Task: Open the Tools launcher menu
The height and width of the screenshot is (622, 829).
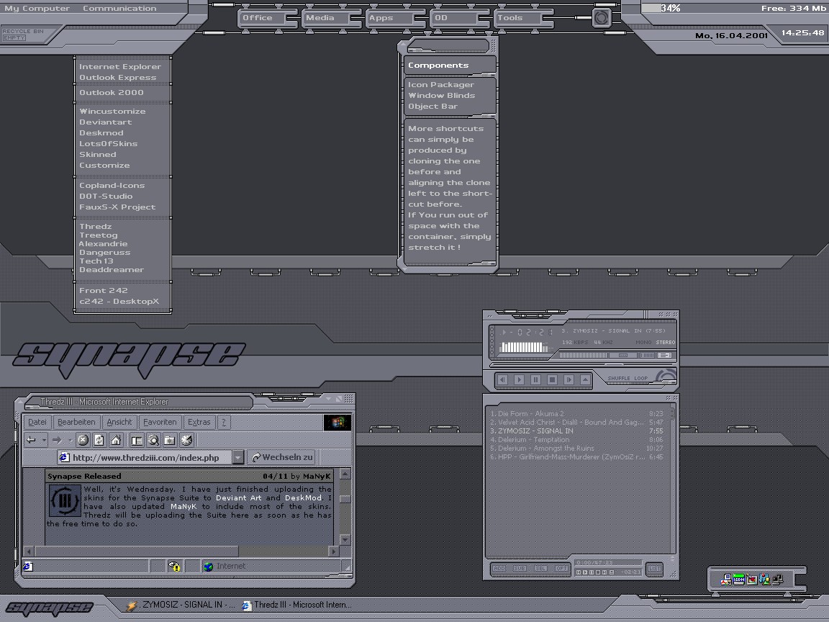Action: tap(517, 18)
